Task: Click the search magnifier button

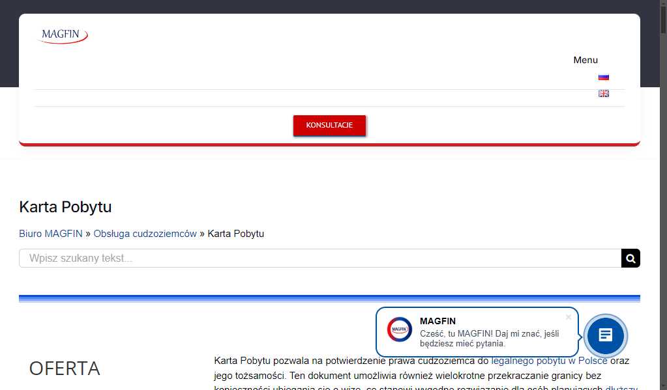Action: pyautogui.click(x=630, y=258)
